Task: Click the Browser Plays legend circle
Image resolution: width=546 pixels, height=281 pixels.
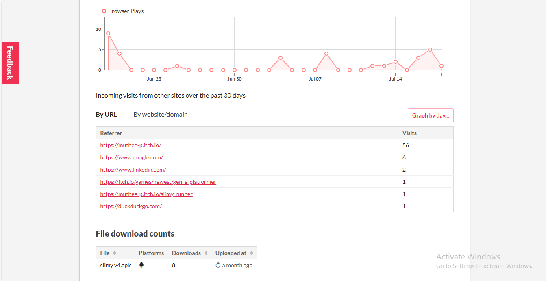Action: 104,11
